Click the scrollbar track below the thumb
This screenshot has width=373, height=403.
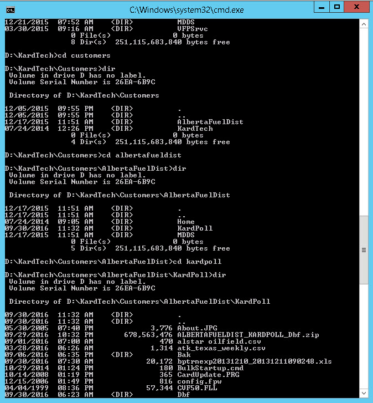pos(364,336)
